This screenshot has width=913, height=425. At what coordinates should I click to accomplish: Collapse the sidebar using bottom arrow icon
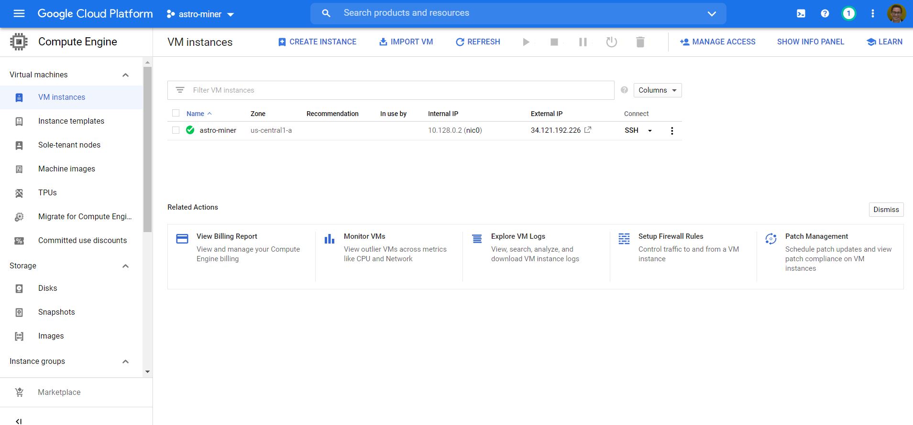(x=19, y=421)
